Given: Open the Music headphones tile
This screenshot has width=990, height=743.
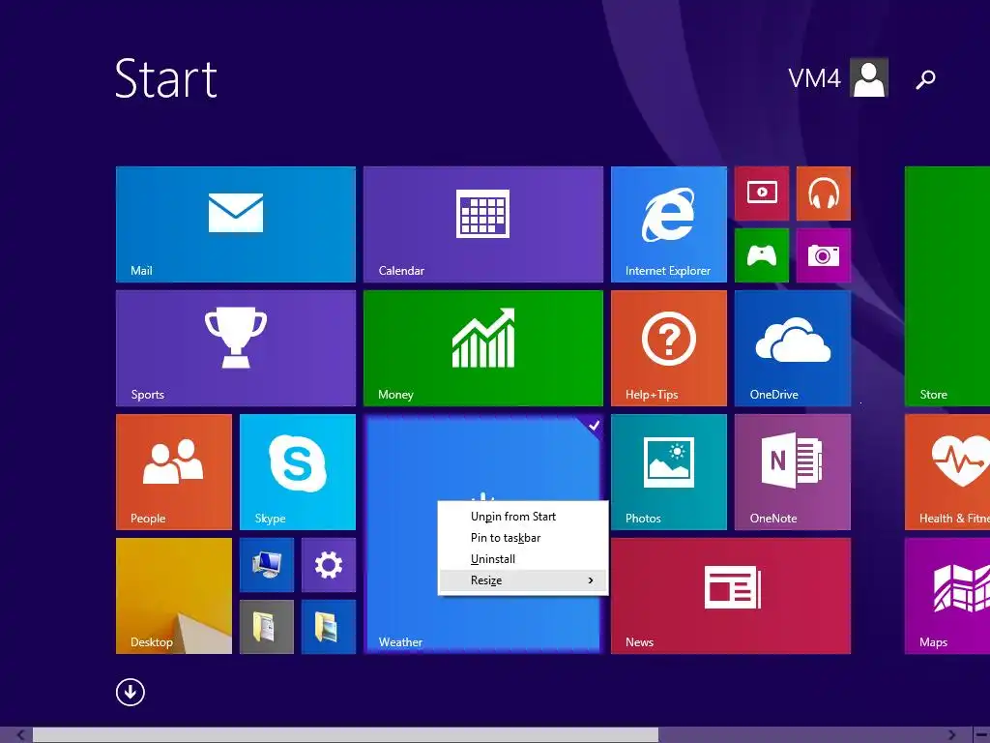Looking at the screenshot, I should point(824,193).
